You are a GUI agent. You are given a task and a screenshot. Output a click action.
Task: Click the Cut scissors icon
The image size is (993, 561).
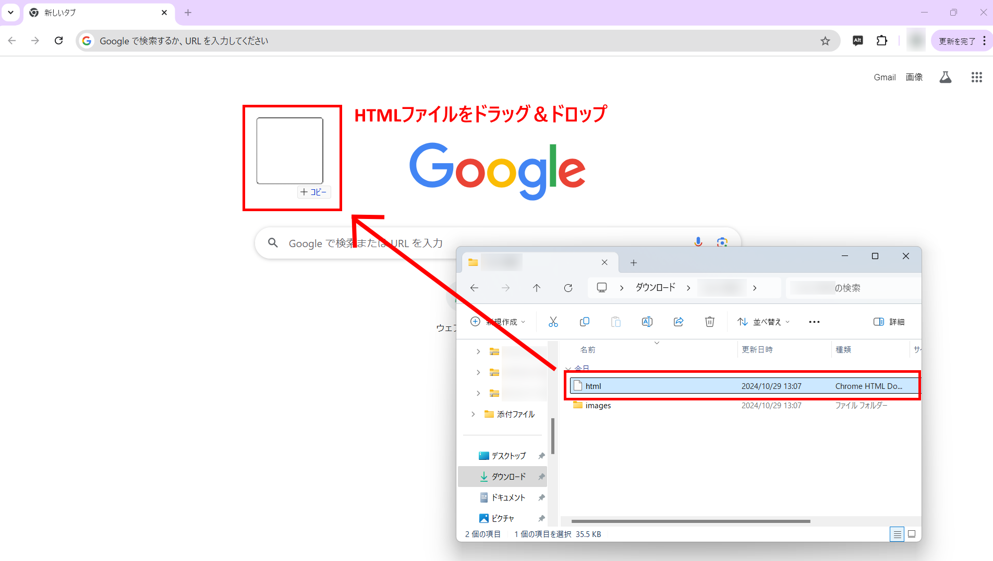553,322
